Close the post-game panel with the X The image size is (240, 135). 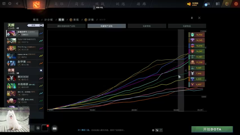(199, 18)
